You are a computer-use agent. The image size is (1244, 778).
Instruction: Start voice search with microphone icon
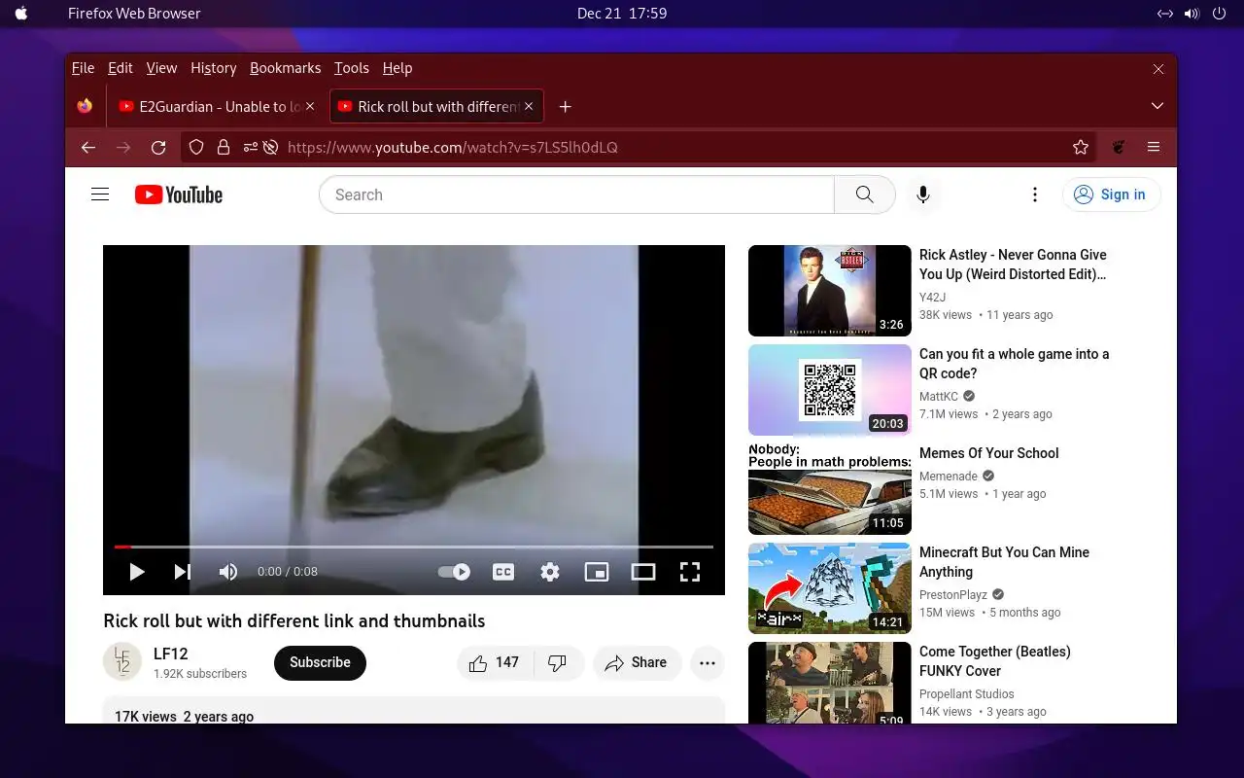pyautogui.click(x=923, y=194)
